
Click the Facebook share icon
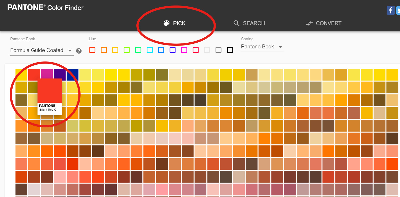(x=391, y=10)
